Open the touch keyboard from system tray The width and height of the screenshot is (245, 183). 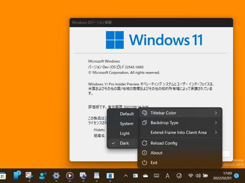click(157, 175)
